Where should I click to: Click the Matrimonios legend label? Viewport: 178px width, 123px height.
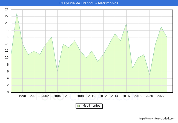[x=91, y=106]
